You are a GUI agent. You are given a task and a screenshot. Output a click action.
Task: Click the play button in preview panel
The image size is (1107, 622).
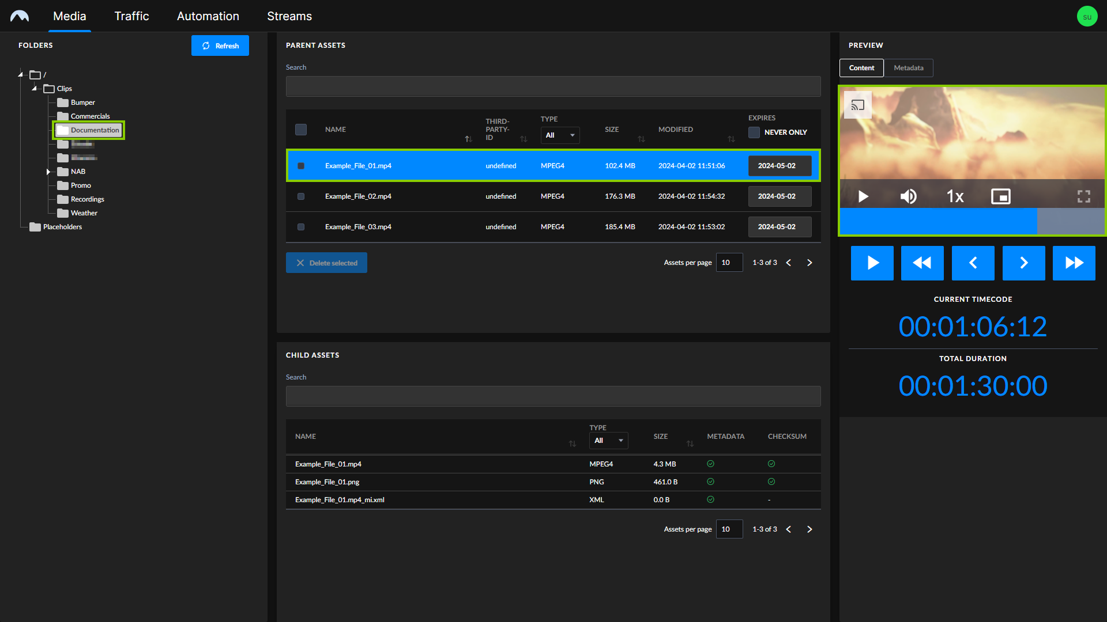click(x=863, y=197)
